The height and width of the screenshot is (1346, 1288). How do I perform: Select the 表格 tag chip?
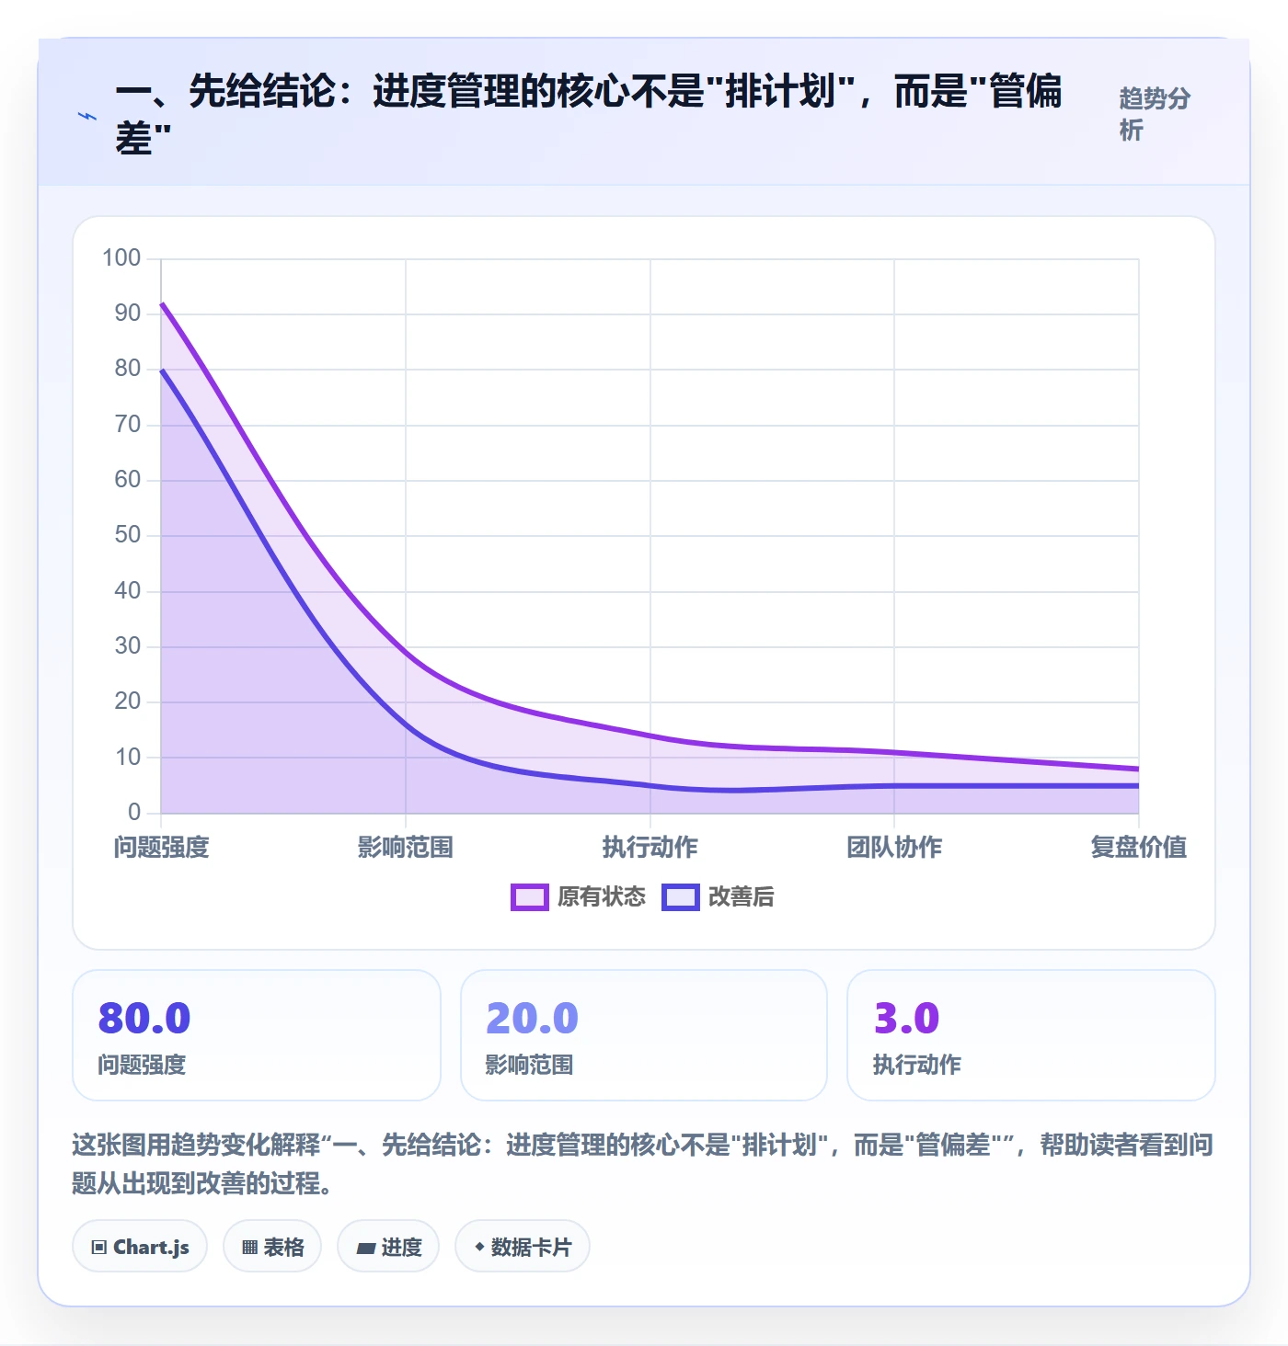pyautogui.click(x=272, y=1247)
